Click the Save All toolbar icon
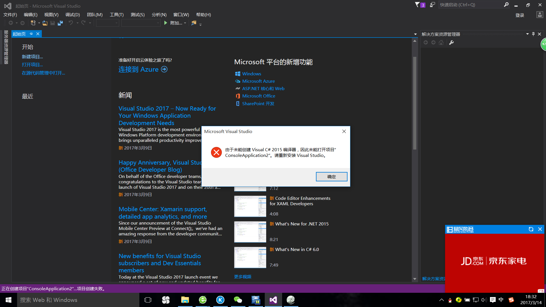 click(60, 23)
